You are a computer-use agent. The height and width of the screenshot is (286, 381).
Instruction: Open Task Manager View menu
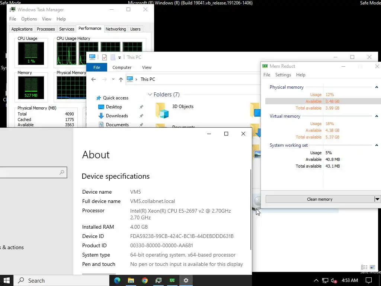[x=47, y=19]
